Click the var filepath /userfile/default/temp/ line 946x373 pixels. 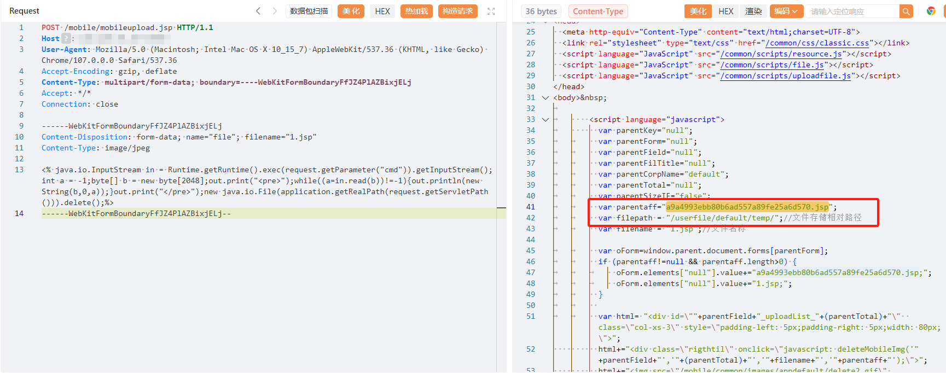pos(730,218)
